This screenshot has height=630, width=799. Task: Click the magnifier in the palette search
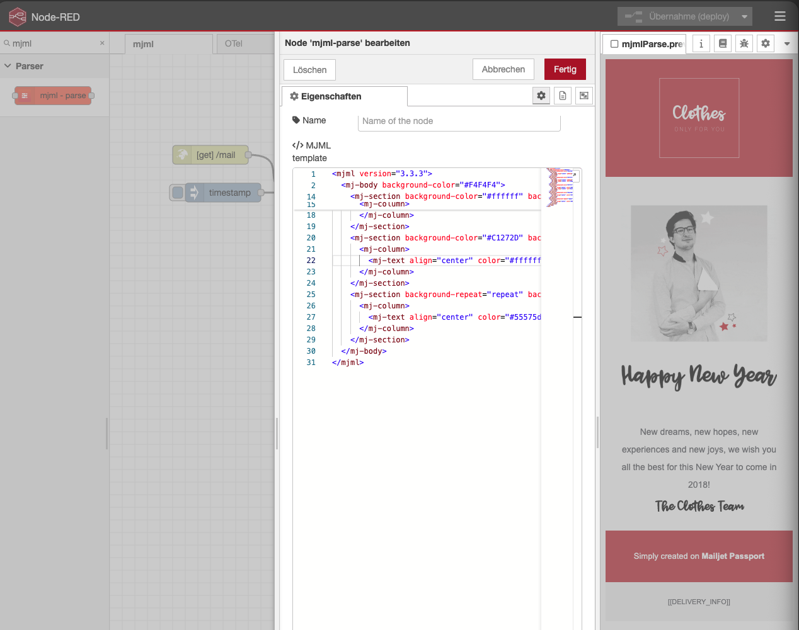pyautogui.click(x=6, y=43)
